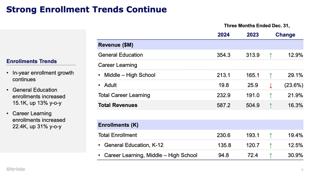
Task: Click the up arrow beside 12.5% enrollment change
Action: [271, 146]
